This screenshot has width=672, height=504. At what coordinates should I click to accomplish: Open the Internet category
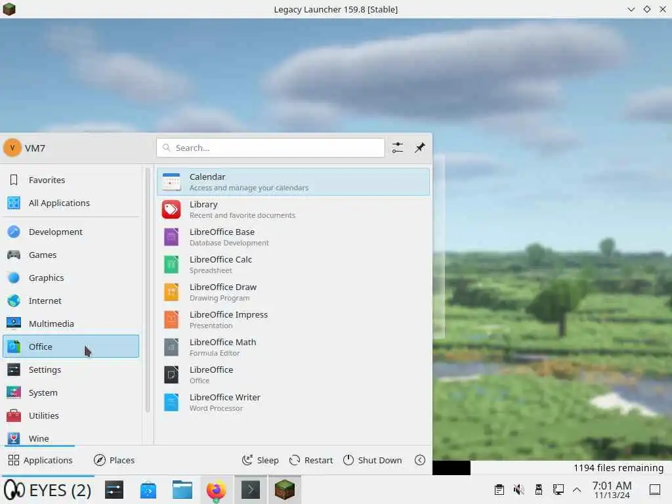pos(71,301)
